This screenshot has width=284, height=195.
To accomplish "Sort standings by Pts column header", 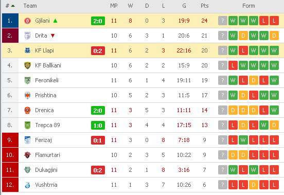I will pyautogui.click(x=204, y=6).
